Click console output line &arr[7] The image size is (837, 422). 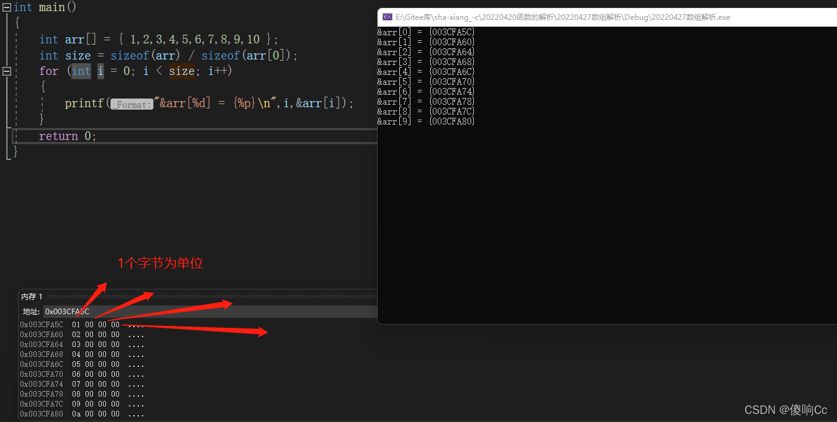427,102
